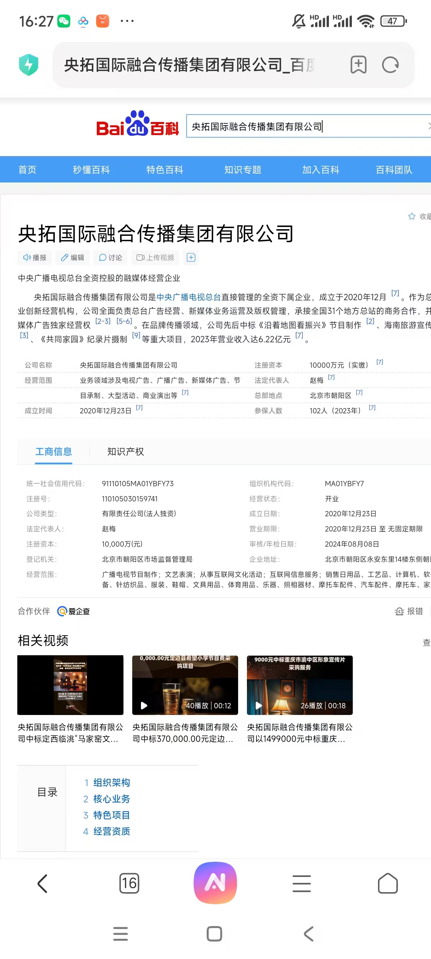Go to browser home page icon
The image size is (431, 959).
click(388, 883)
